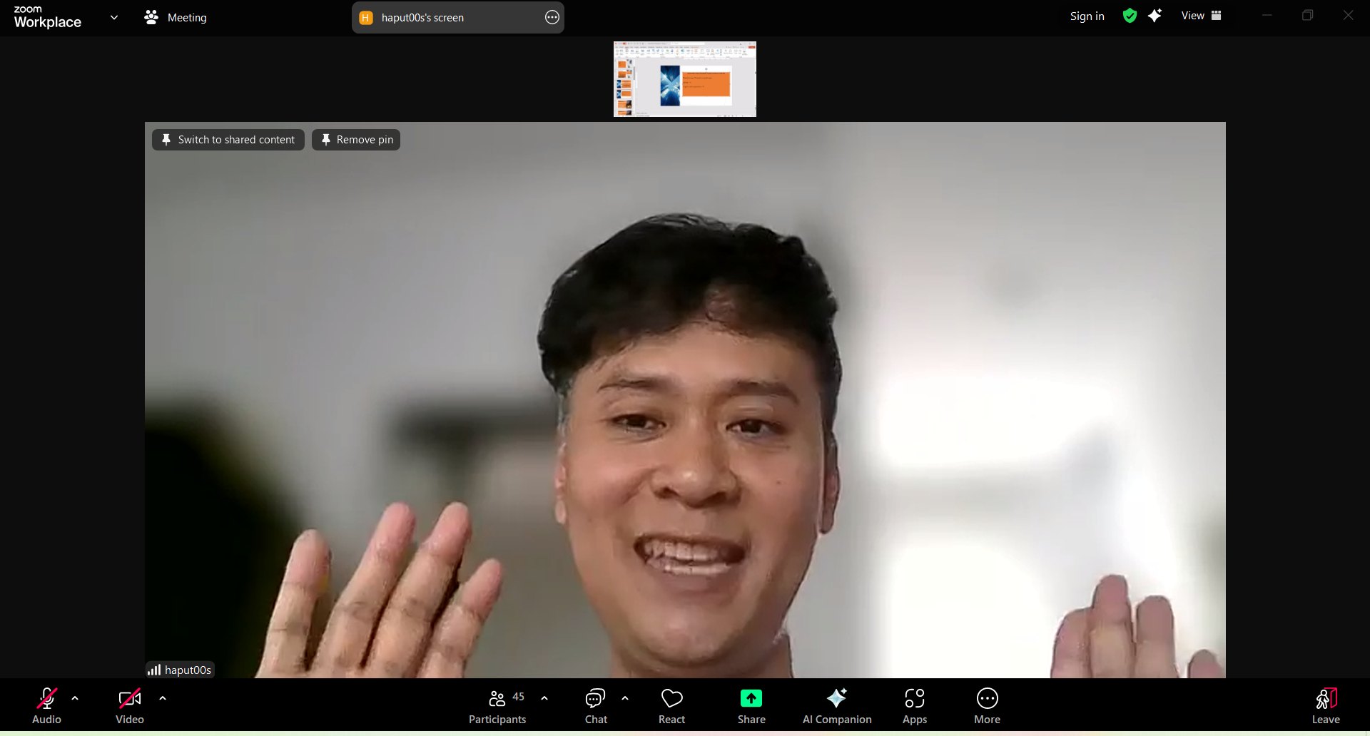Image resolution: width=1370 pixels, height=736 pixels.
Task: Leave the meeting
Action: 1326,706
